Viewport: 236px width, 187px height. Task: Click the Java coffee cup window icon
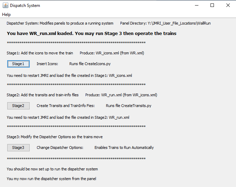(x=5, y=6)
